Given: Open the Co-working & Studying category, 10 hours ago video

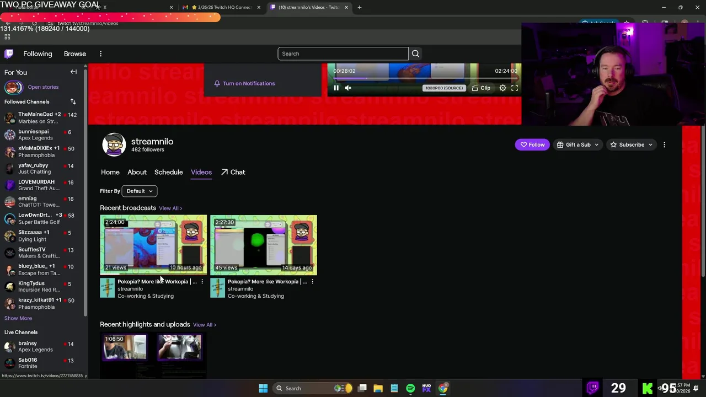Looking at the screenshot, I should pos(146,296).
